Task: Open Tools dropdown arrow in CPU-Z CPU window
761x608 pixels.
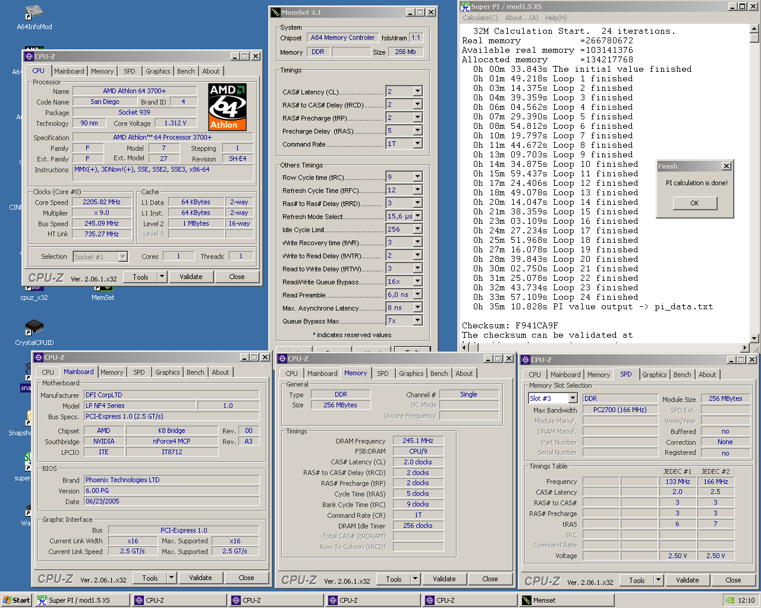Action: point(162,277)
